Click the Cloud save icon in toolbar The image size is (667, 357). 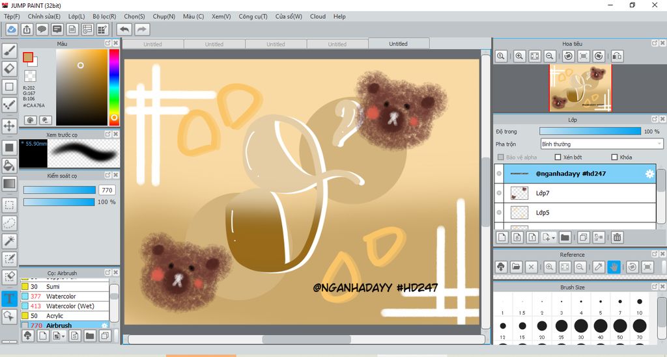point(12,29)
